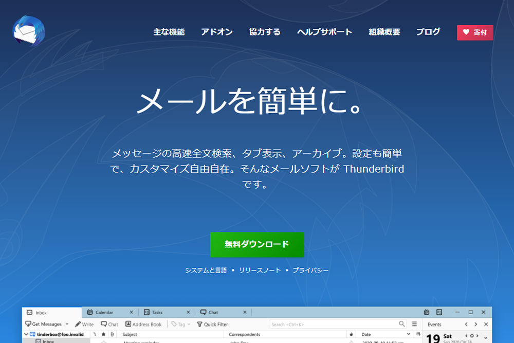Click the Get Messages toolbar button
The width and height of the screenshot is (514, 343).
(44, 324)
